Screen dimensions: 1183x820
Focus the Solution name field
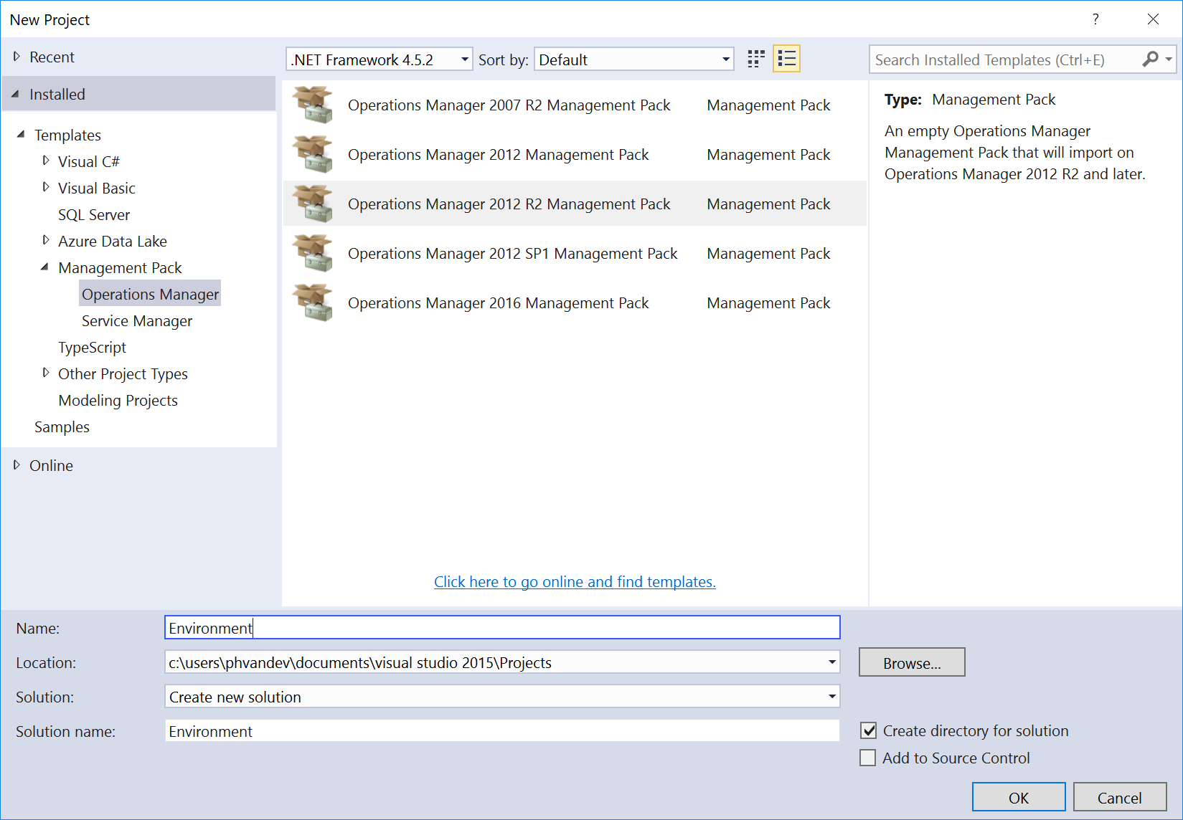[x=502, y=731]
